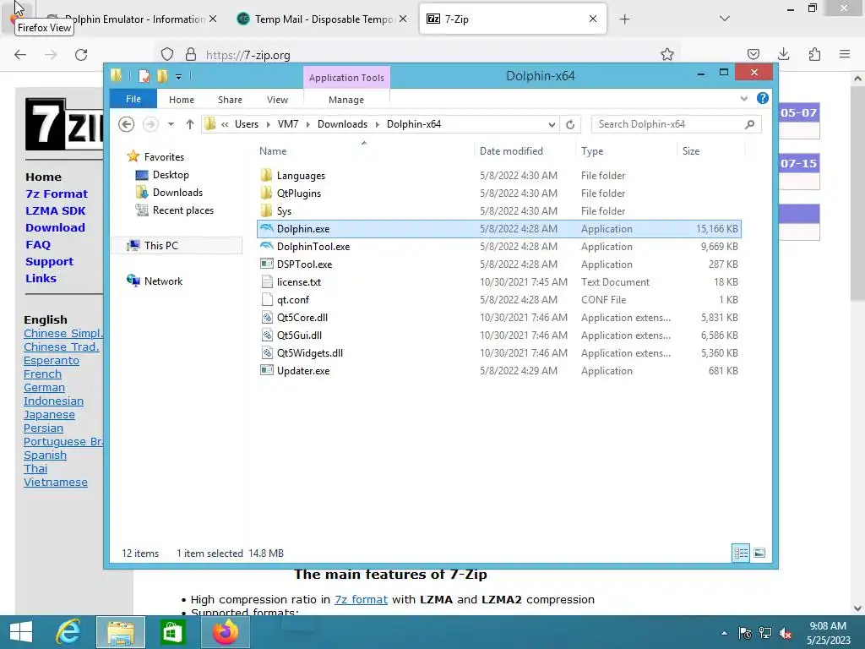List all Firefox tabs dropdown
This screenshot has height=649, width=865.
coord(725,19)
